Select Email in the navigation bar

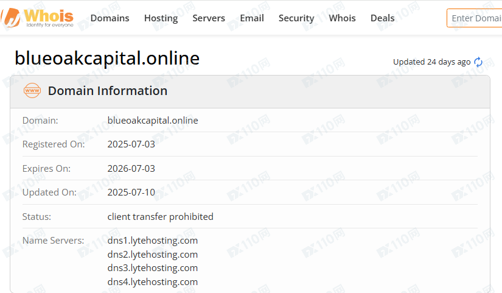252,18
